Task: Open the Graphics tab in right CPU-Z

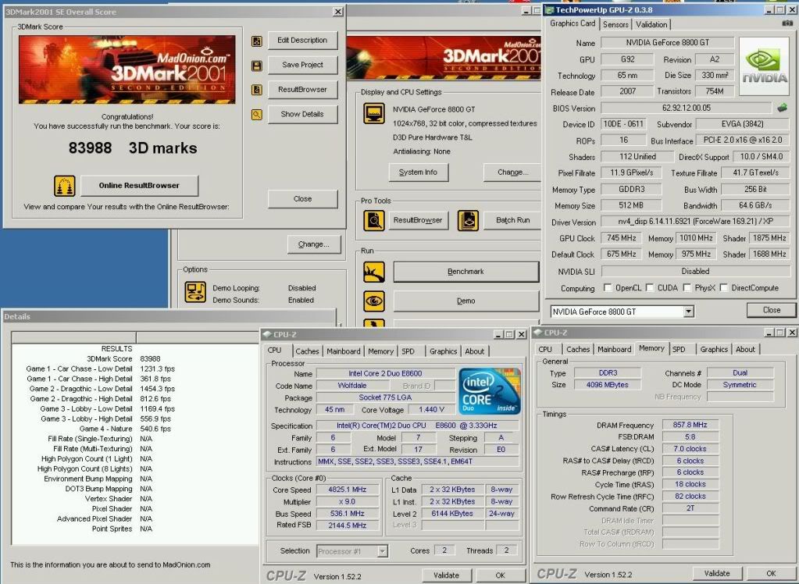Action: pyautogui.click(x=713, y=349)
